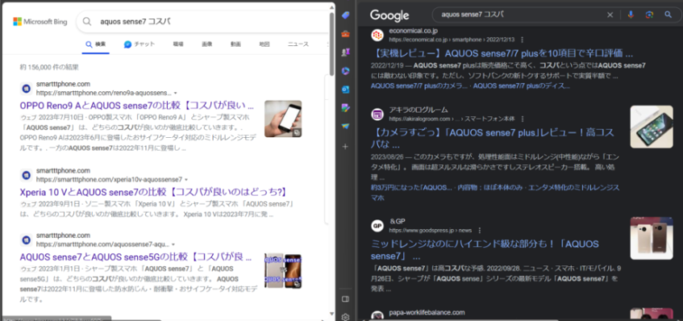Open sitelink AQUOS sense7/7 plusのカメラ
The height and width of the screenshot is (321, 683).
point(418,86)
